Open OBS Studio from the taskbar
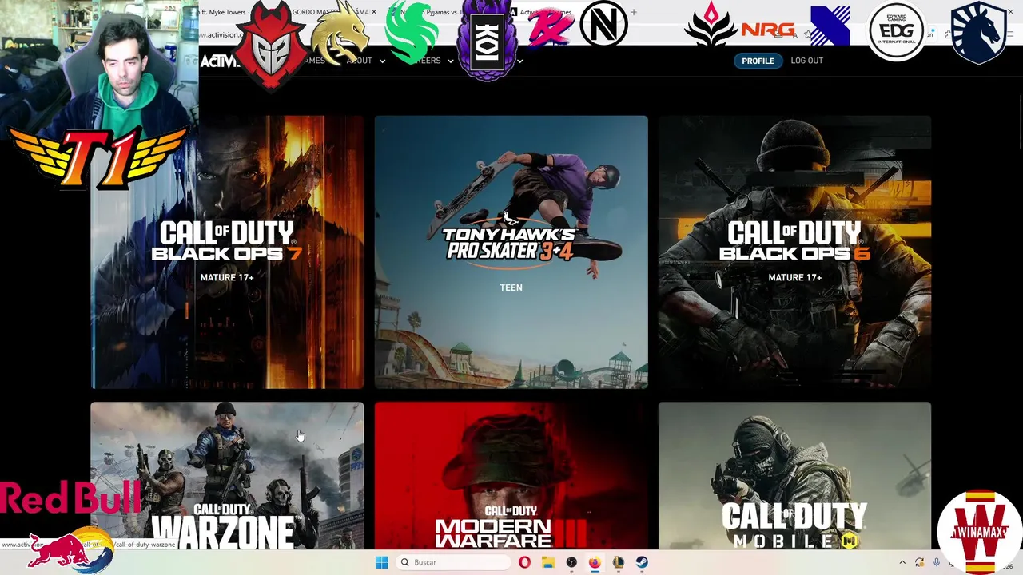Viewport: 1023px width, 575px height. (571, 562)
